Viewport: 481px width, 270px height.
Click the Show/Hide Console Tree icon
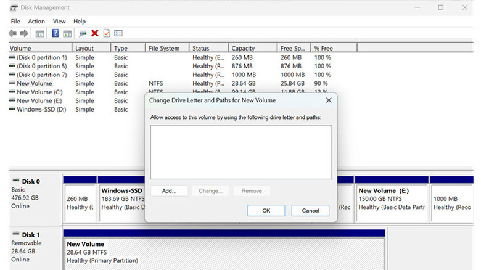click(x=39, y=33)
